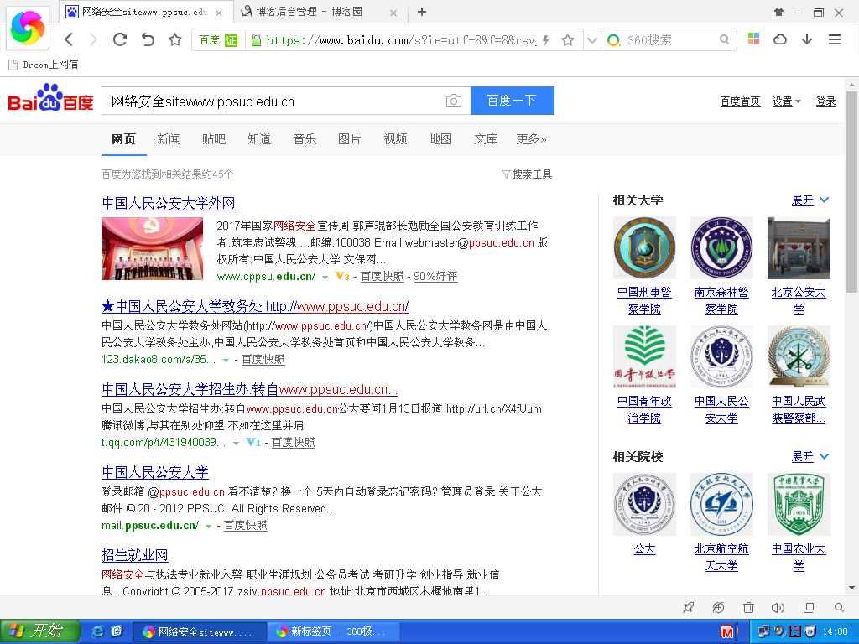Expand dropdown arrow after www.cppsu.edu.cn/
Image resolution: width=859 pixels, height=644 pixels.
(325, 277)
